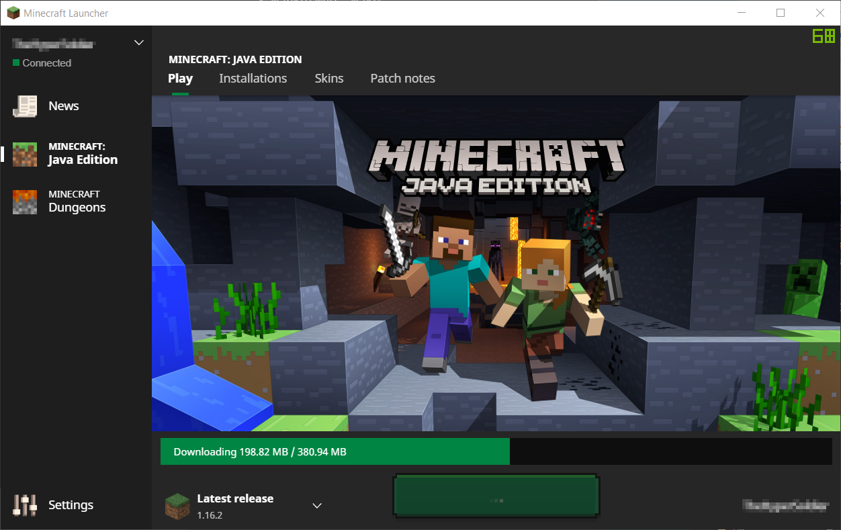Click the Latest release 1.16.2 selector
841x530 pixels.
235,506
